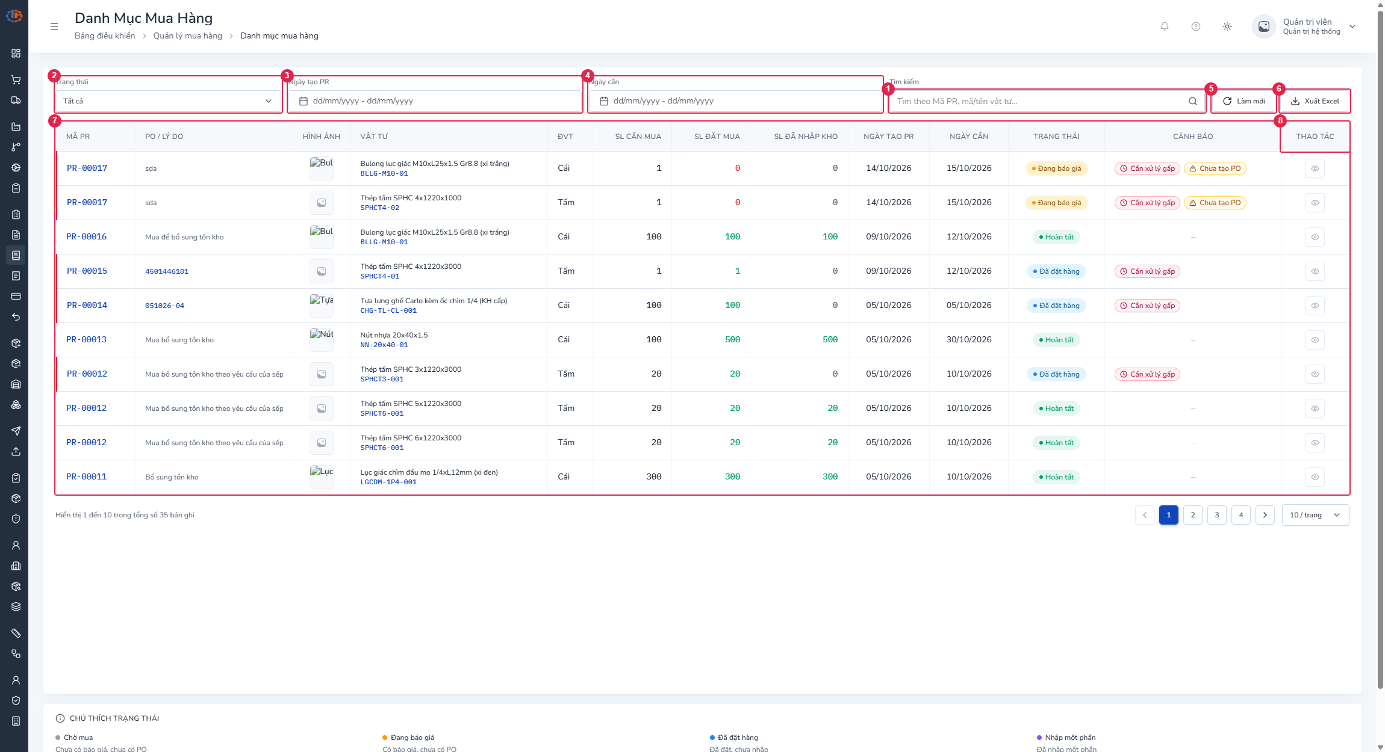Toggle the light theme sun icon
This screenshot has height=752, width=1385.
(1227, 26)
